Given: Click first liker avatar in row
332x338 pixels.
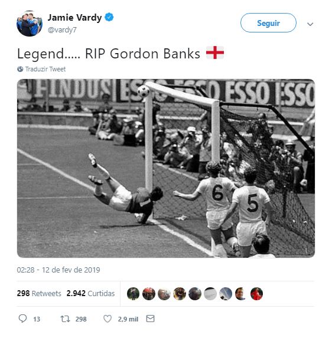Looking at the screenshot, I should (x=133, y=294).
